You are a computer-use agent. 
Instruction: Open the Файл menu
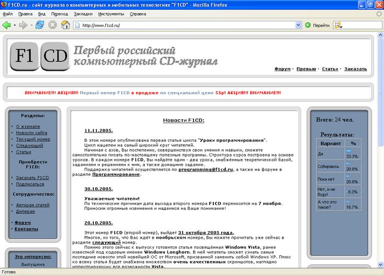click(8, 14)
